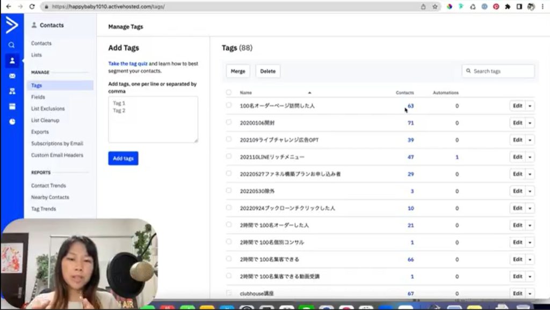
Task: Open Fields in the Manage menu
Action: 38,97
